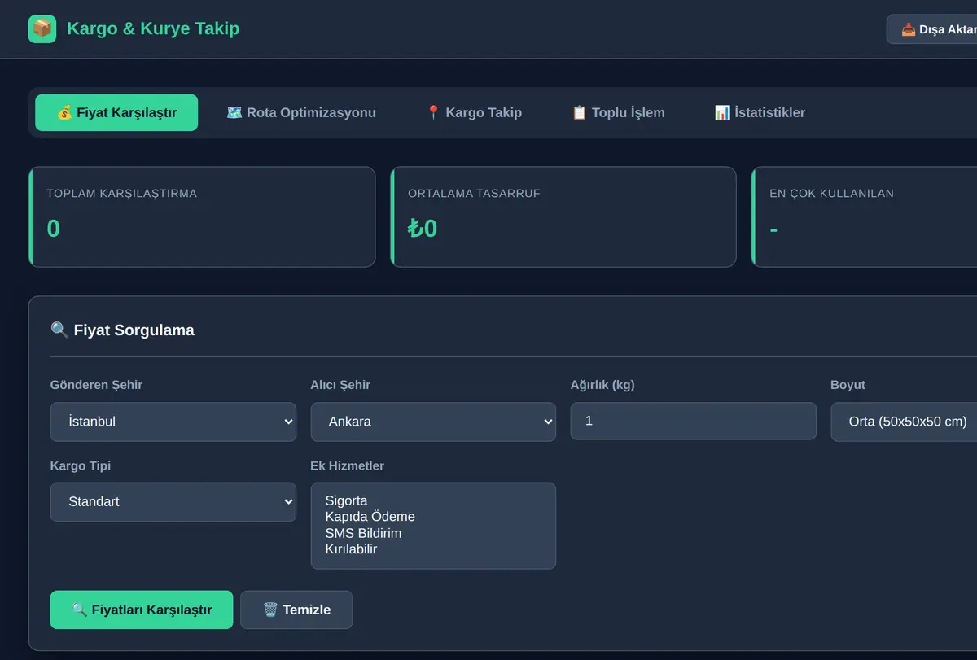Focus the Ağırlık (kg) input field
This screenshot has height=660, width=977.
(x=694, y=421)
